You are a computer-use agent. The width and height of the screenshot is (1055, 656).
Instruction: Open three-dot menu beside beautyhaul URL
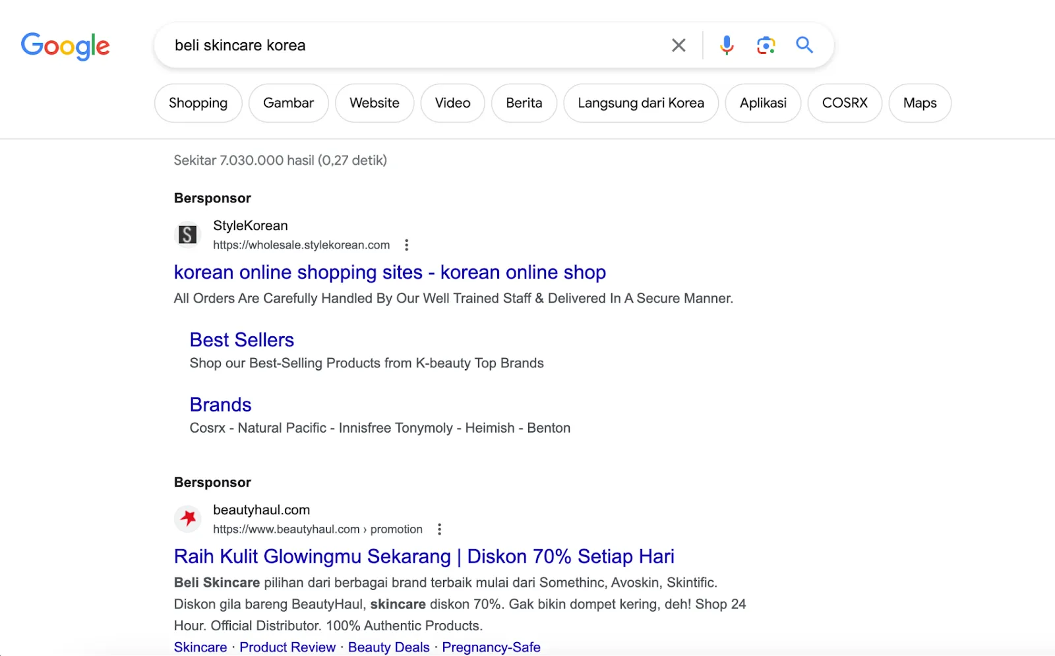pyautogui.click(x=440, y=529)
